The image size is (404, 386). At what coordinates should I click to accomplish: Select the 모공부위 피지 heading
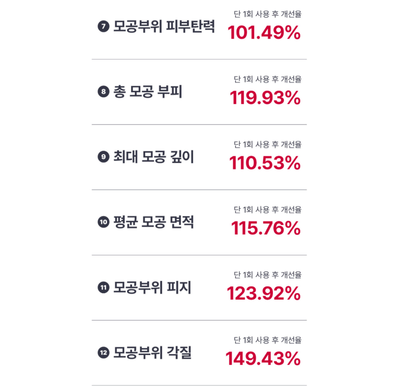(152, 288)
